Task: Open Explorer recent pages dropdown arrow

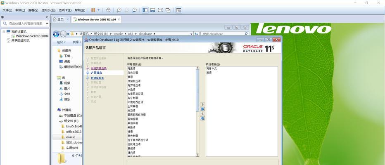Action: pos(68,34)
